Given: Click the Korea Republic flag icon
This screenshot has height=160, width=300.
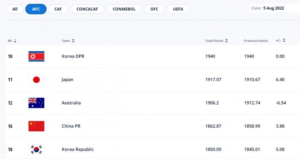Looking at the screenshot, I should (x=36, y=150).
